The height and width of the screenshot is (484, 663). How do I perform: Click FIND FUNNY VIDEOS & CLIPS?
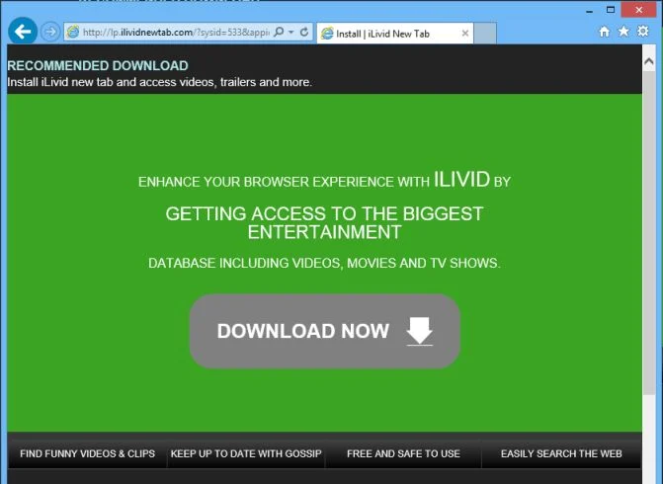pyautogui.click(x=87, y=453)
